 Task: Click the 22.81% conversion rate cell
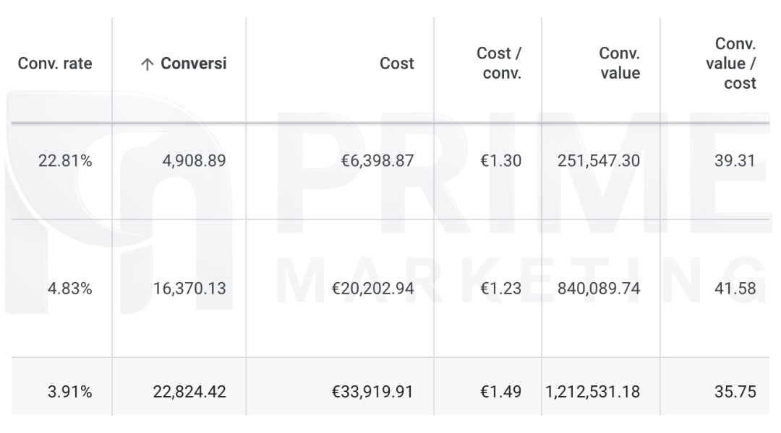tap(65, 161)
